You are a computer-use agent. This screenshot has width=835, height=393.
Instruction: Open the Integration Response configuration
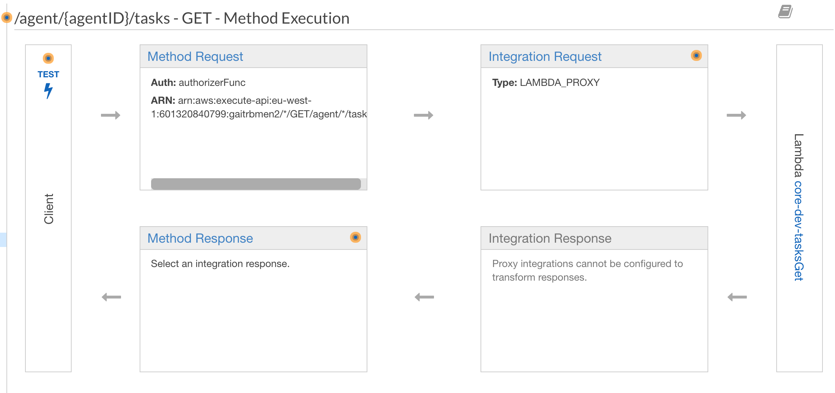click(x=550, y=238)
